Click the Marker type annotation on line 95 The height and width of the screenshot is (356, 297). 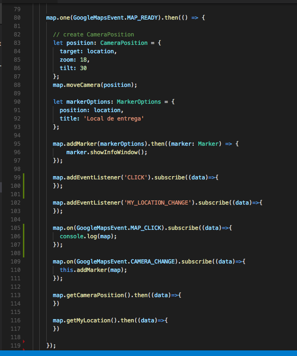click(208, 144)
